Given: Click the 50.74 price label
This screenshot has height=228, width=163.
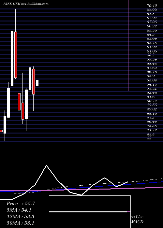Looking at the screenshot, I should 152,101.
